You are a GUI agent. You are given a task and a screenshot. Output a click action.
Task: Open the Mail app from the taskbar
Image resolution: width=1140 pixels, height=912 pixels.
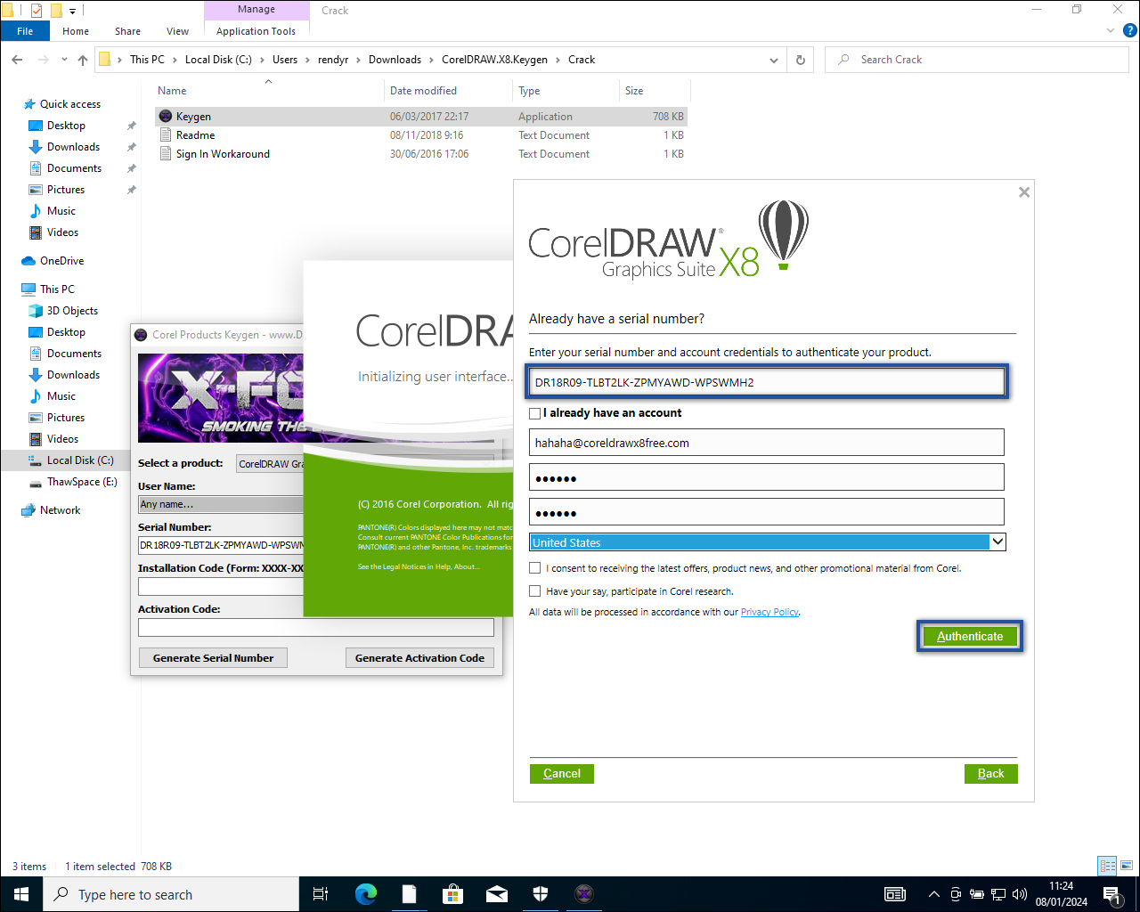497,893
